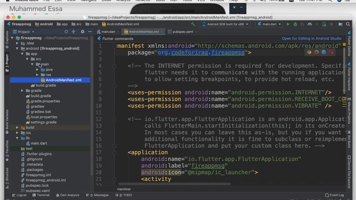Screen dimensions: 356x200
Task: Hide the Project panel with minus icon
Action: pyautogui.click(x=90, y=32)
